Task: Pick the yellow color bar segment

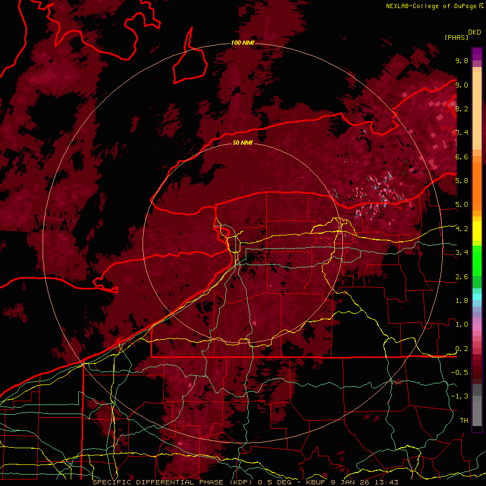Action: tap(477, 231)
